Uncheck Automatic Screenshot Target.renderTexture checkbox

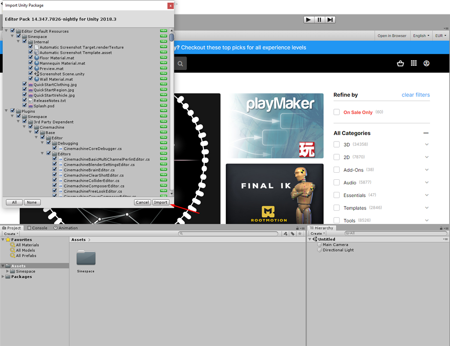point(31,46)
